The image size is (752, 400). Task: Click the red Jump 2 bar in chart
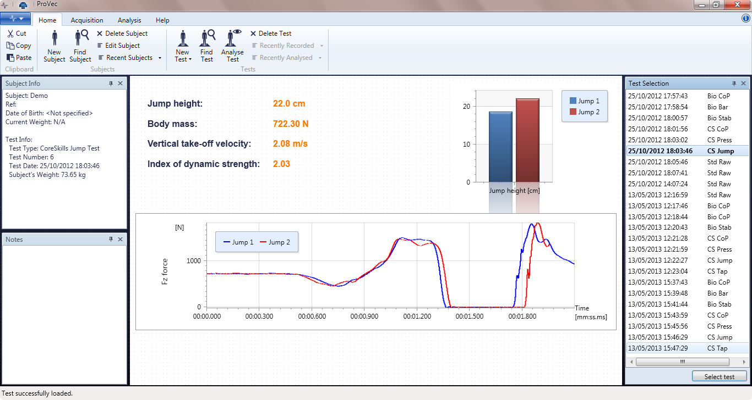click(527, 140)
